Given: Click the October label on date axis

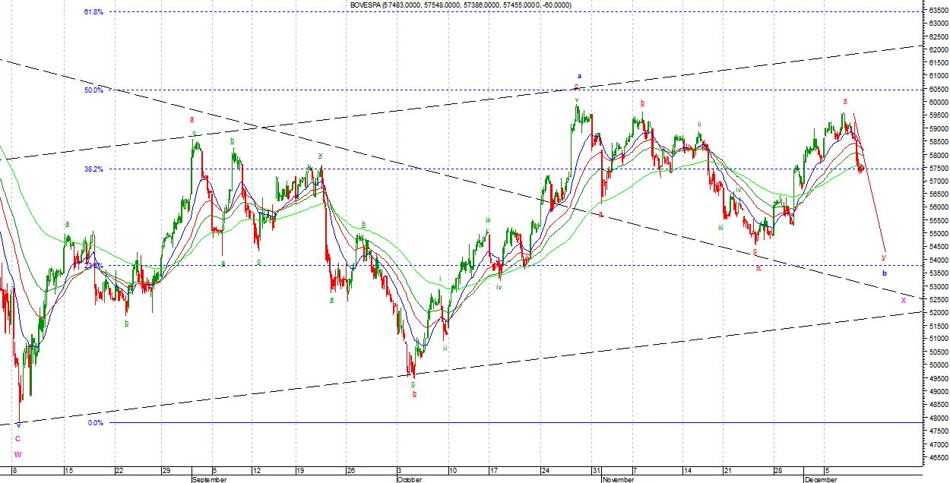Looking at the screenshot, I should click(x=410, y=480).
